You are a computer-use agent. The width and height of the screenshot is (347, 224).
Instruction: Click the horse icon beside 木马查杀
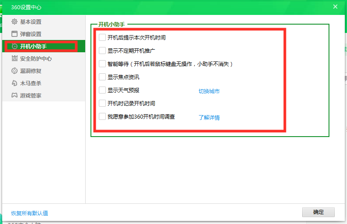[x=14, y=83]
